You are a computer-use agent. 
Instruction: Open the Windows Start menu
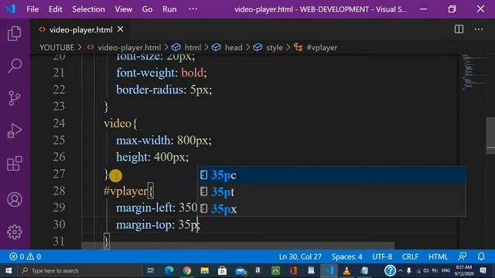click(9, 271)
